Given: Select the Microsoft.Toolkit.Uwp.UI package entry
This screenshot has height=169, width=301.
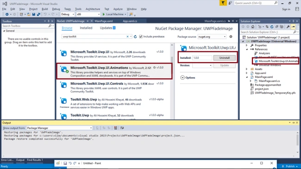Looking at the screenshot, I should point(114,55).
